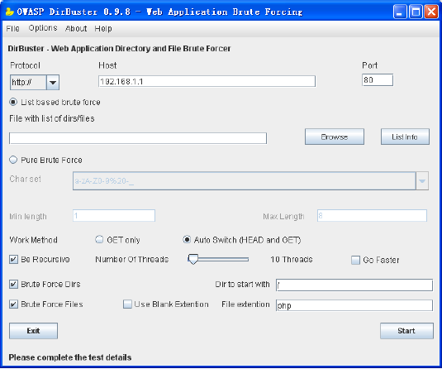
Task: Expand the Protocol http:// dropdown
Action: pos(53,83)
